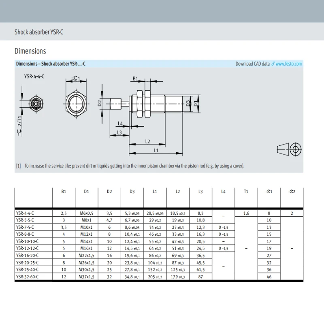Click the wrench size icon above hexagon drawing
The height and width of the screenshot is (324, 324).
pos(75,78)
